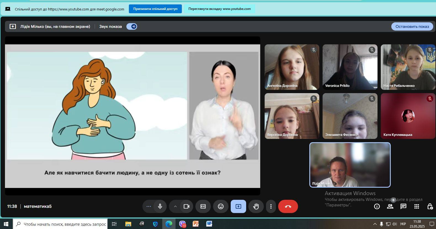Toggle the Звук показа sound switch
Image resolution: width=436 pixels, height=229 pixels.
(132, 26)
